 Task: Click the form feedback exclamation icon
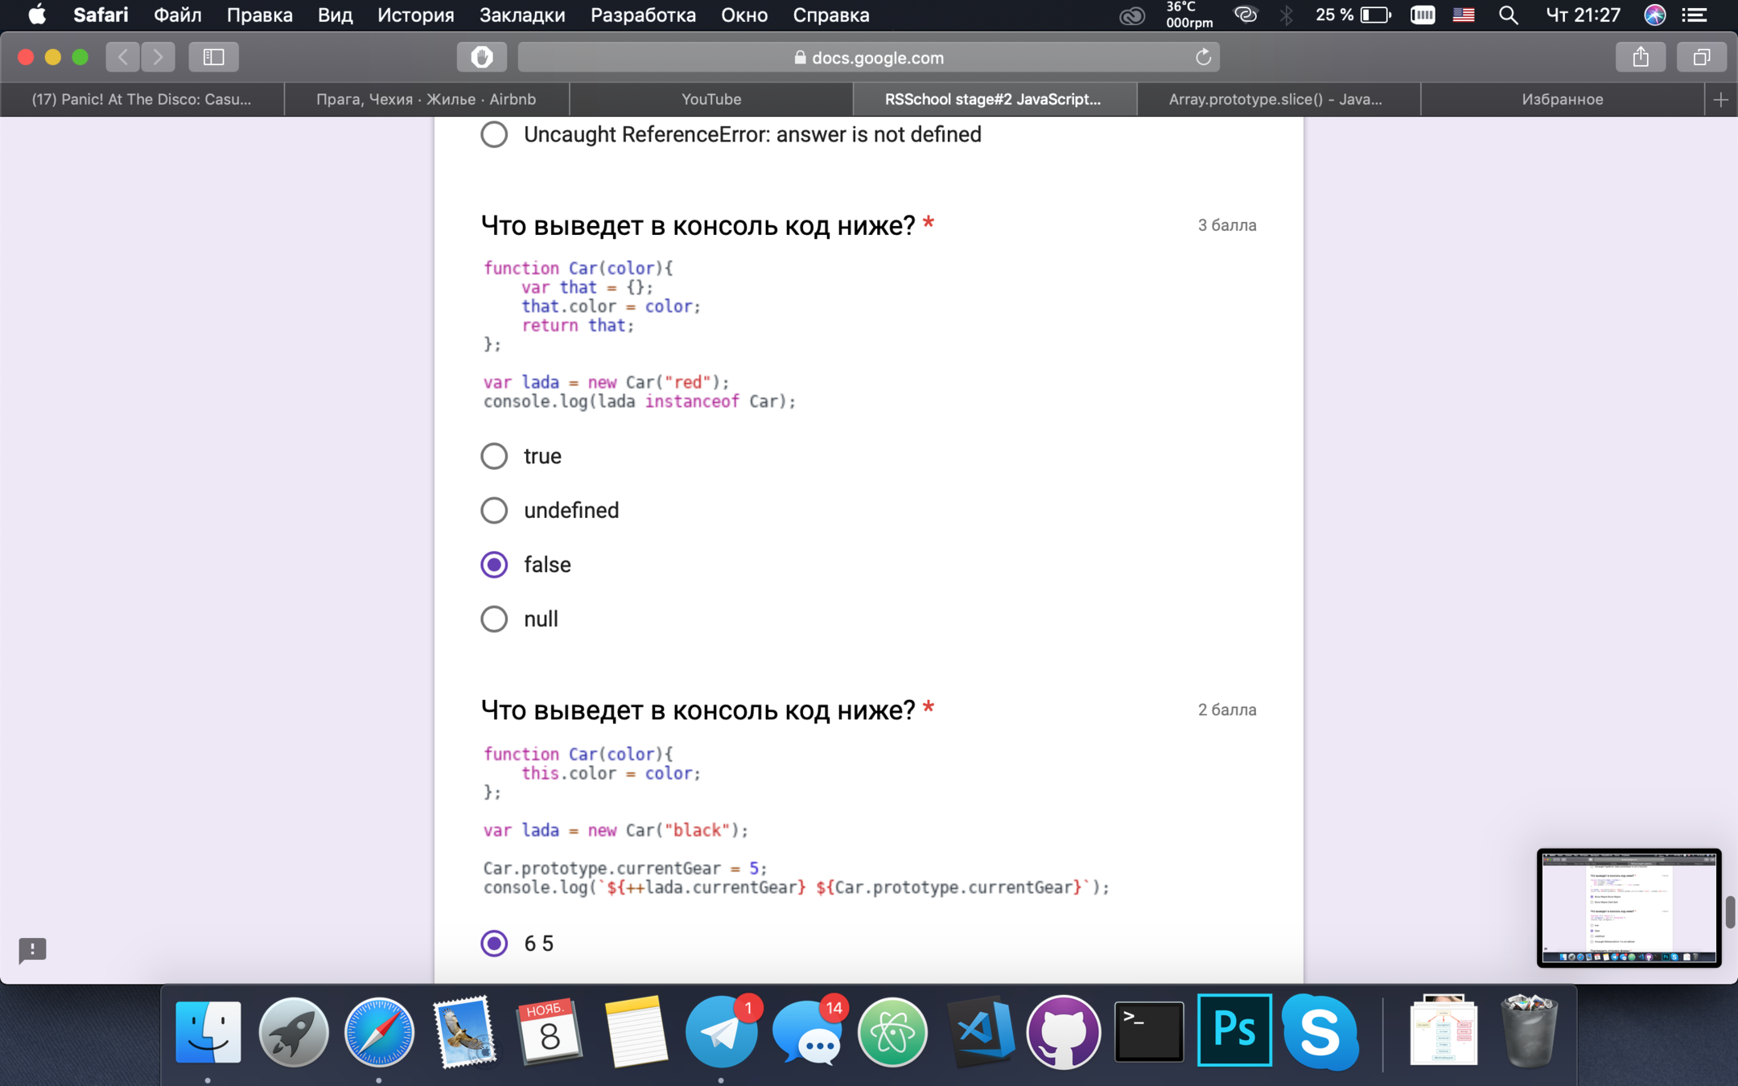click(32, 950)
